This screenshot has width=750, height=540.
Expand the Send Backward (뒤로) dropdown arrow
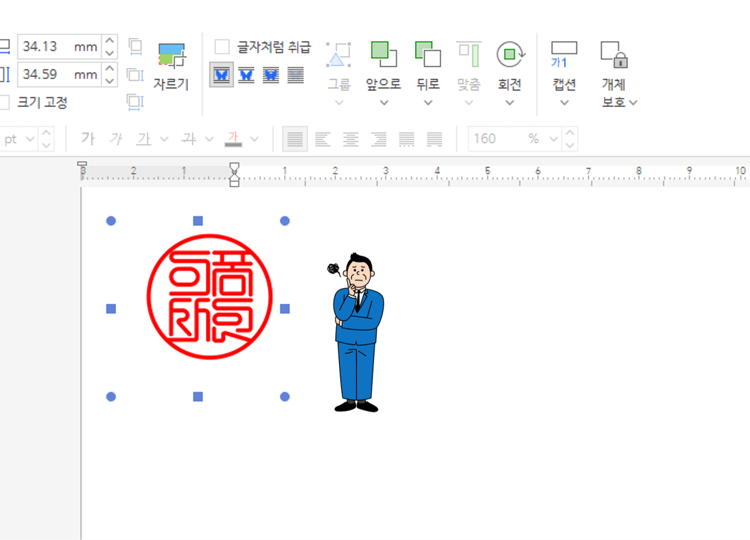[x=428, y=102]
